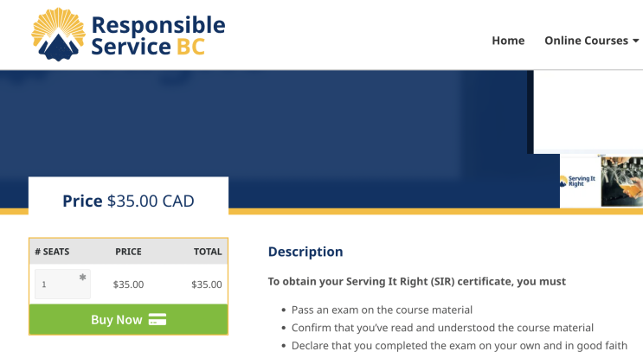Click the required asterisk in seats field
Screen dimensions: 643x358
click(x=82, y=278)
